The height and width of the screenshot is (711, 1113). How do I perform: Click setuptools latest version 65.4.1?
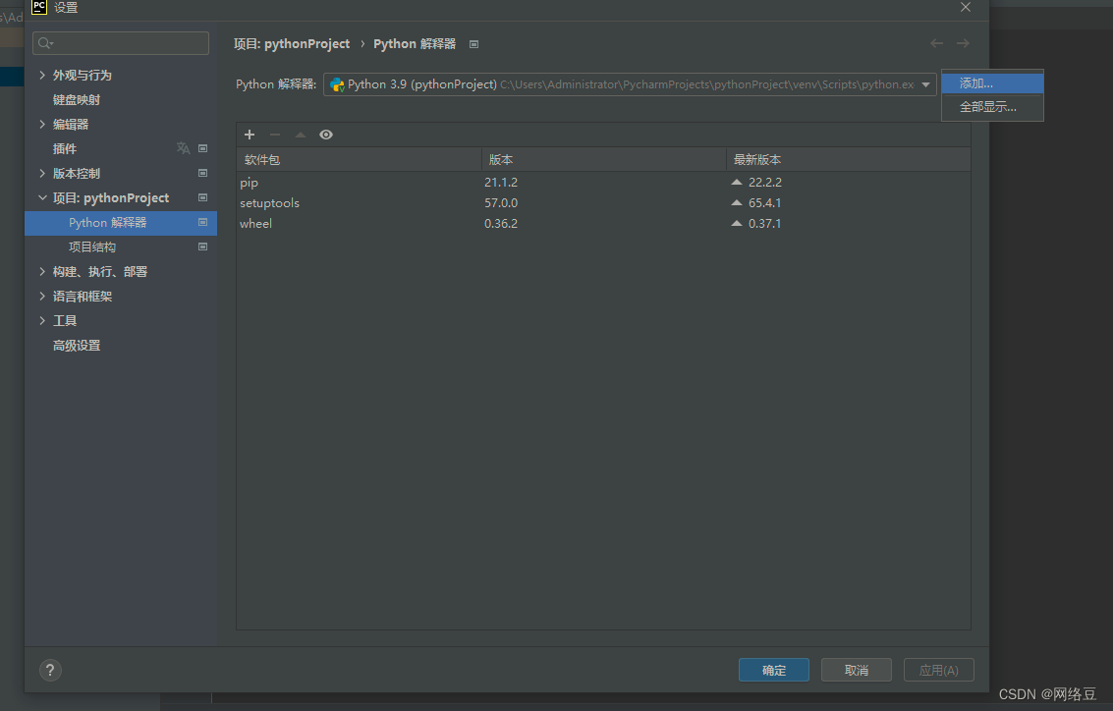coord(764,203)
